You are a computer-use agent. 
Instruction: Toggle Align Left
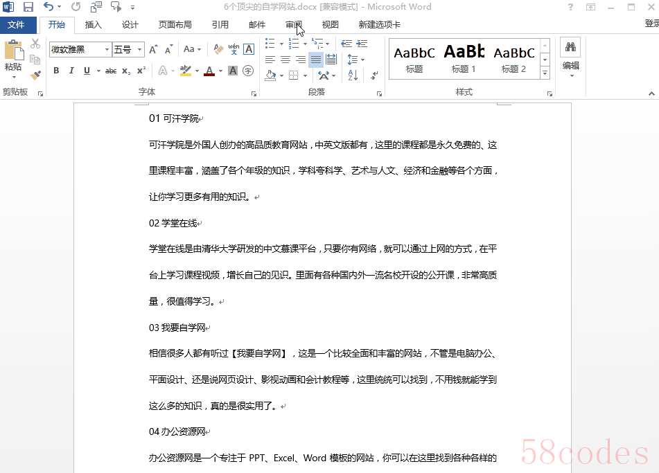pyautogui.click(x=270, y=60)
